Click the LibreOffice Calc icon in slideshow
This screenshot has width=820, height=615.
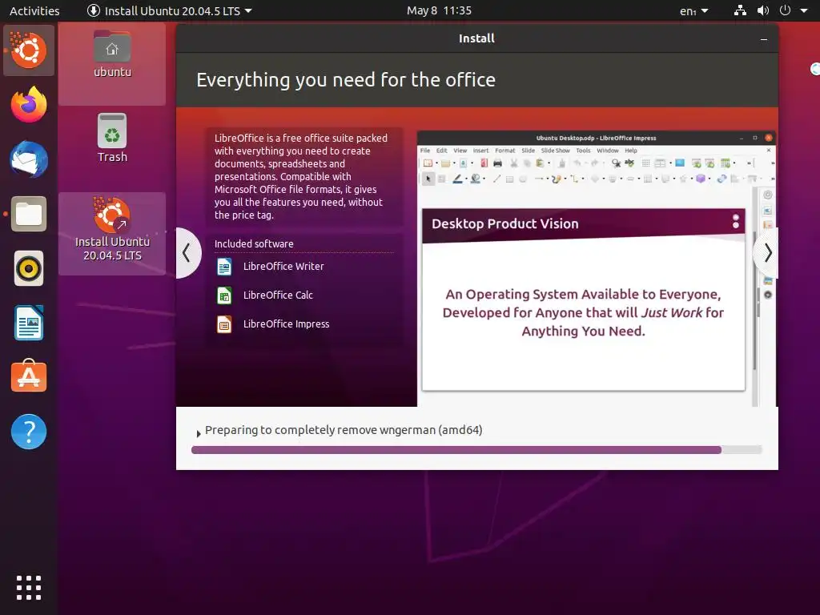click(x=224, y=295)
